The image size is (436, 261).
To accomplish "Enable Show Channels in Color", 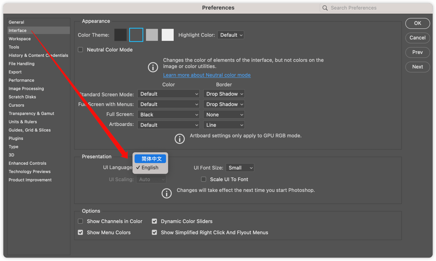I will 81,221.
